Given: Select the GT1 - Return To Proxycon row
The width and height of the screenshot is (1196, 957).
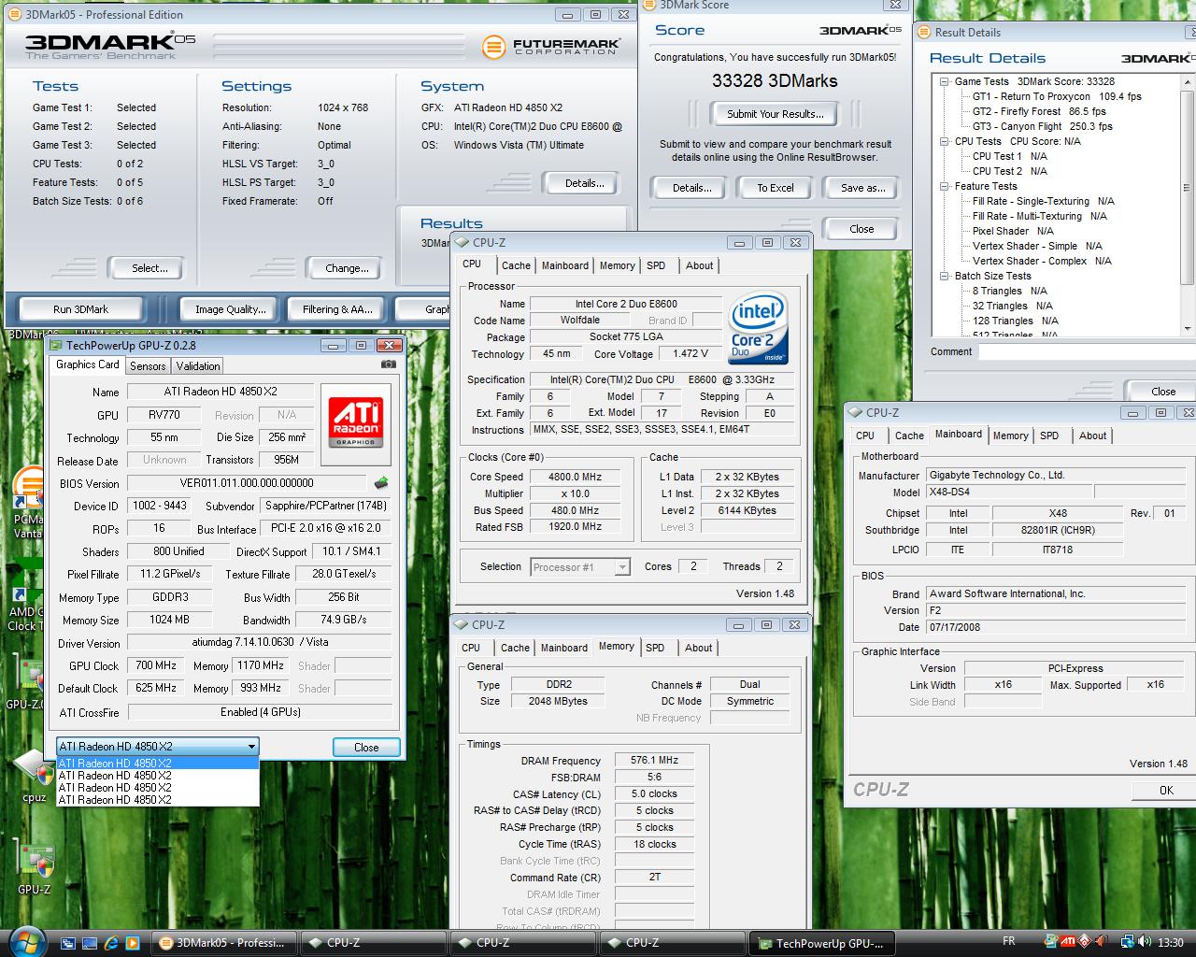Looking at the screenshot, I should (x=1057, y=96).
